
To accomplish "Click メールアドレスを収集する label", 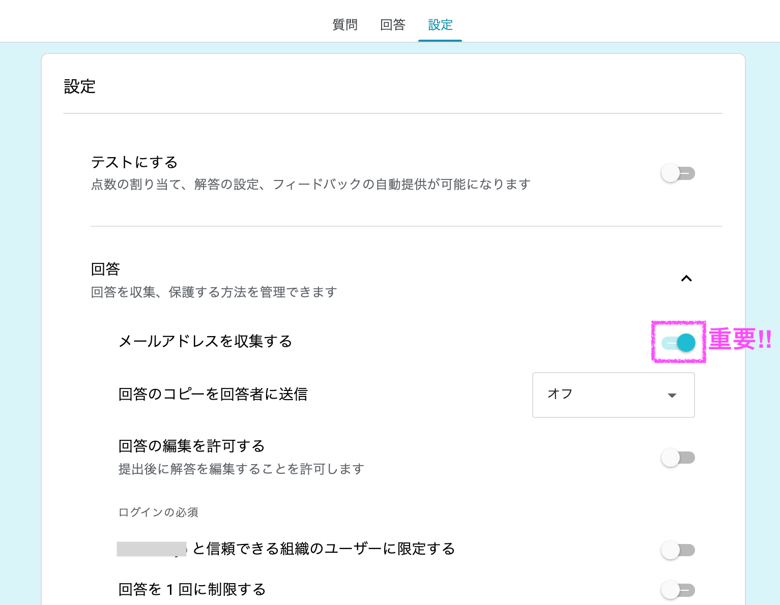I will (205, 341).
